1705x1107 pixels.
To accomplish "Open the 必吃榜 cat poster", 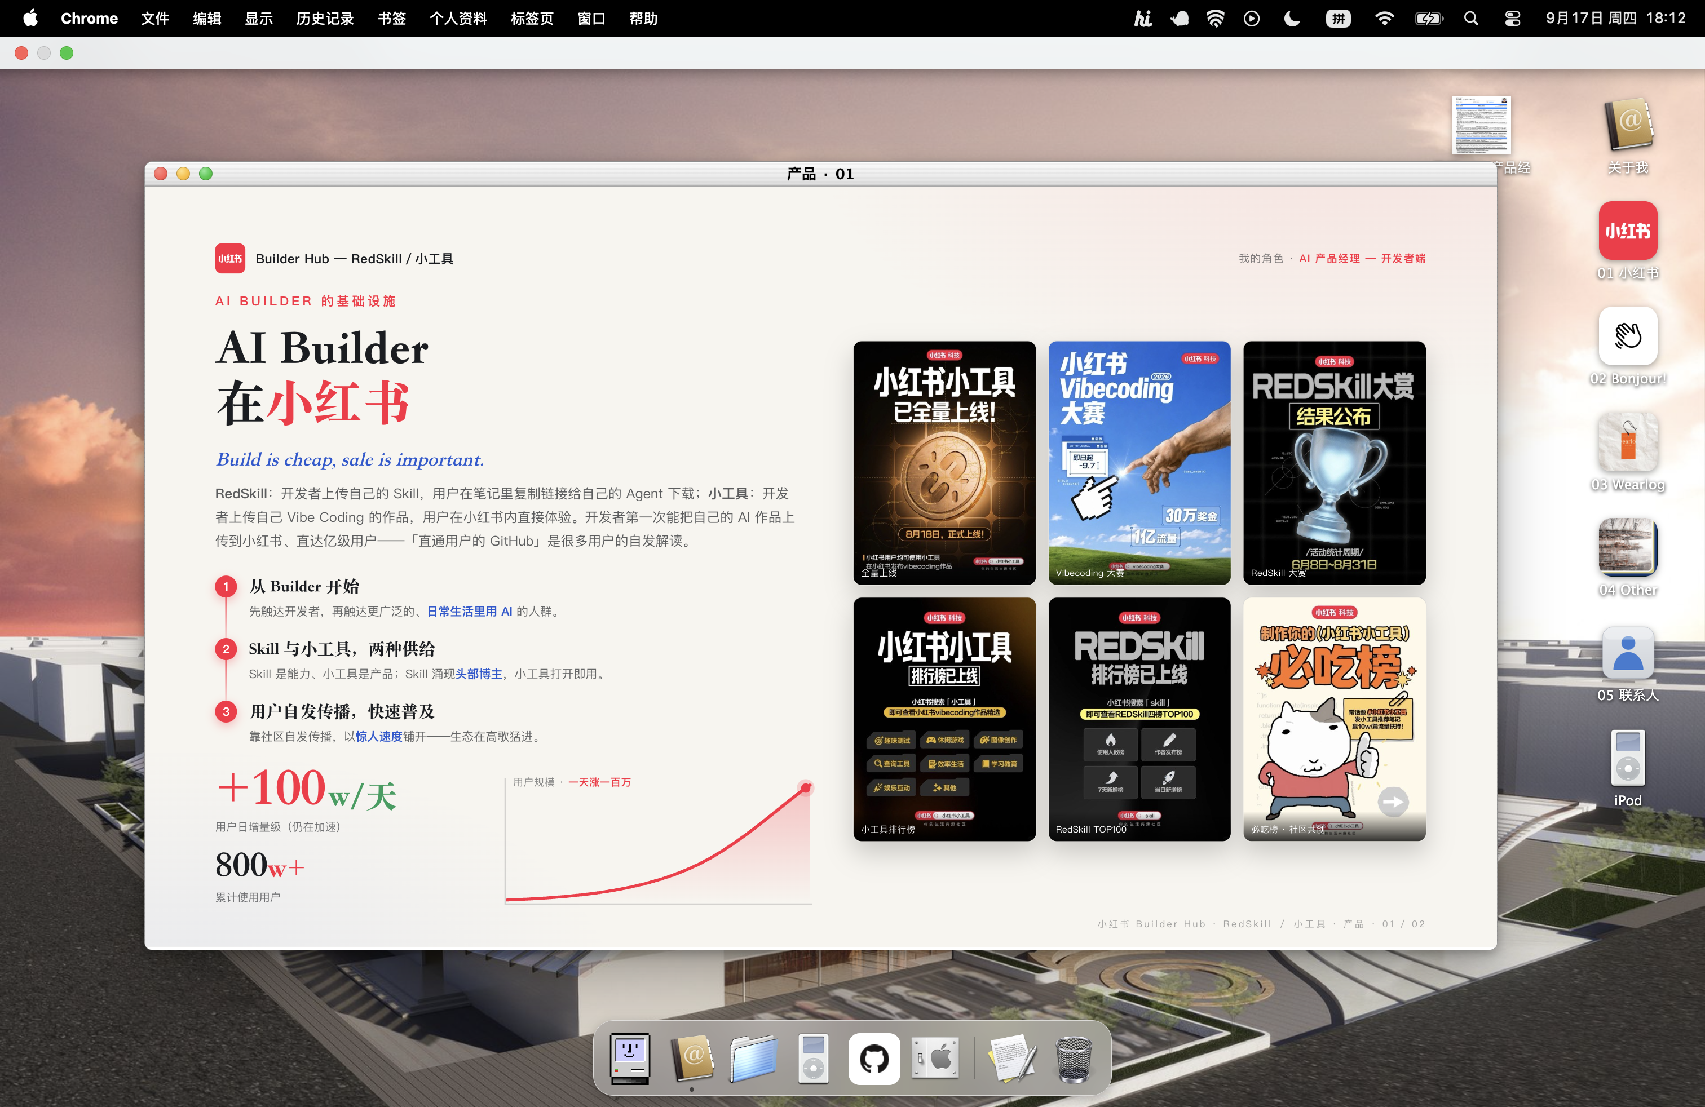I will click(x=1334, y=719).
